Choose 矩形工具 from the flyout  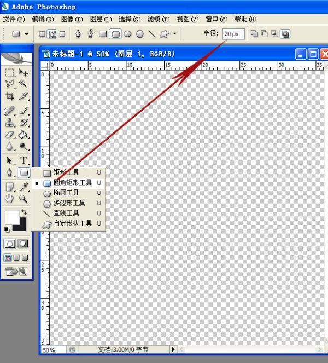pyautogui.click(x=68, y=172)
